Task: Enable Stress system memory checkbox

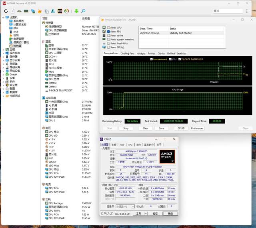Action: (108, 40)
